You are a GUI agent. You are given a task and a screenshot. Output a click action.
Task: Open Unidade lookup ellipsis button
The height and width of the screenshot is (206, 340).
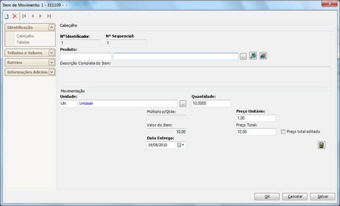183,104
